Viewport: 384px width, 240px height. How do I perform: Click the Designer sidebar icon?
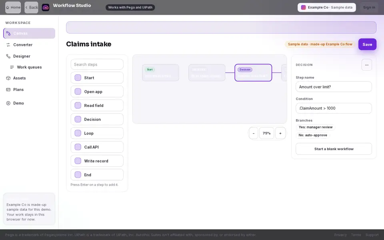[x=8, y=56]
